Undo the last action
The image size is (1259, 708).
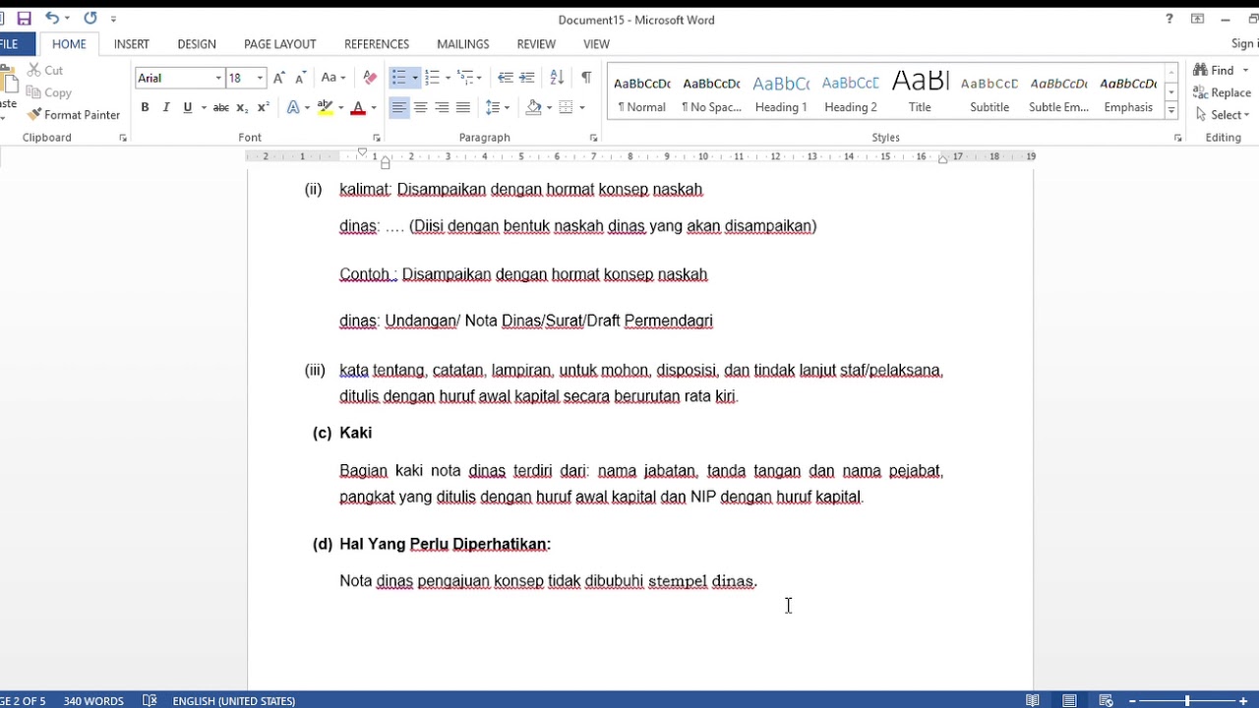[52, 19]
